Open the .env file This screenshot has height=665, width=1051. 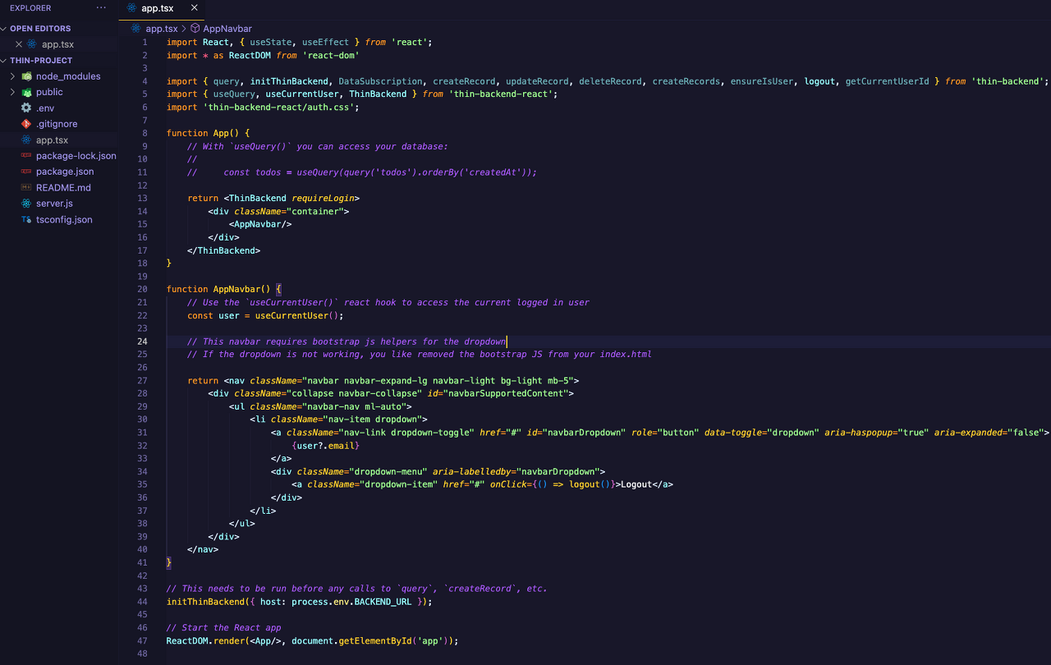point(45,108)
